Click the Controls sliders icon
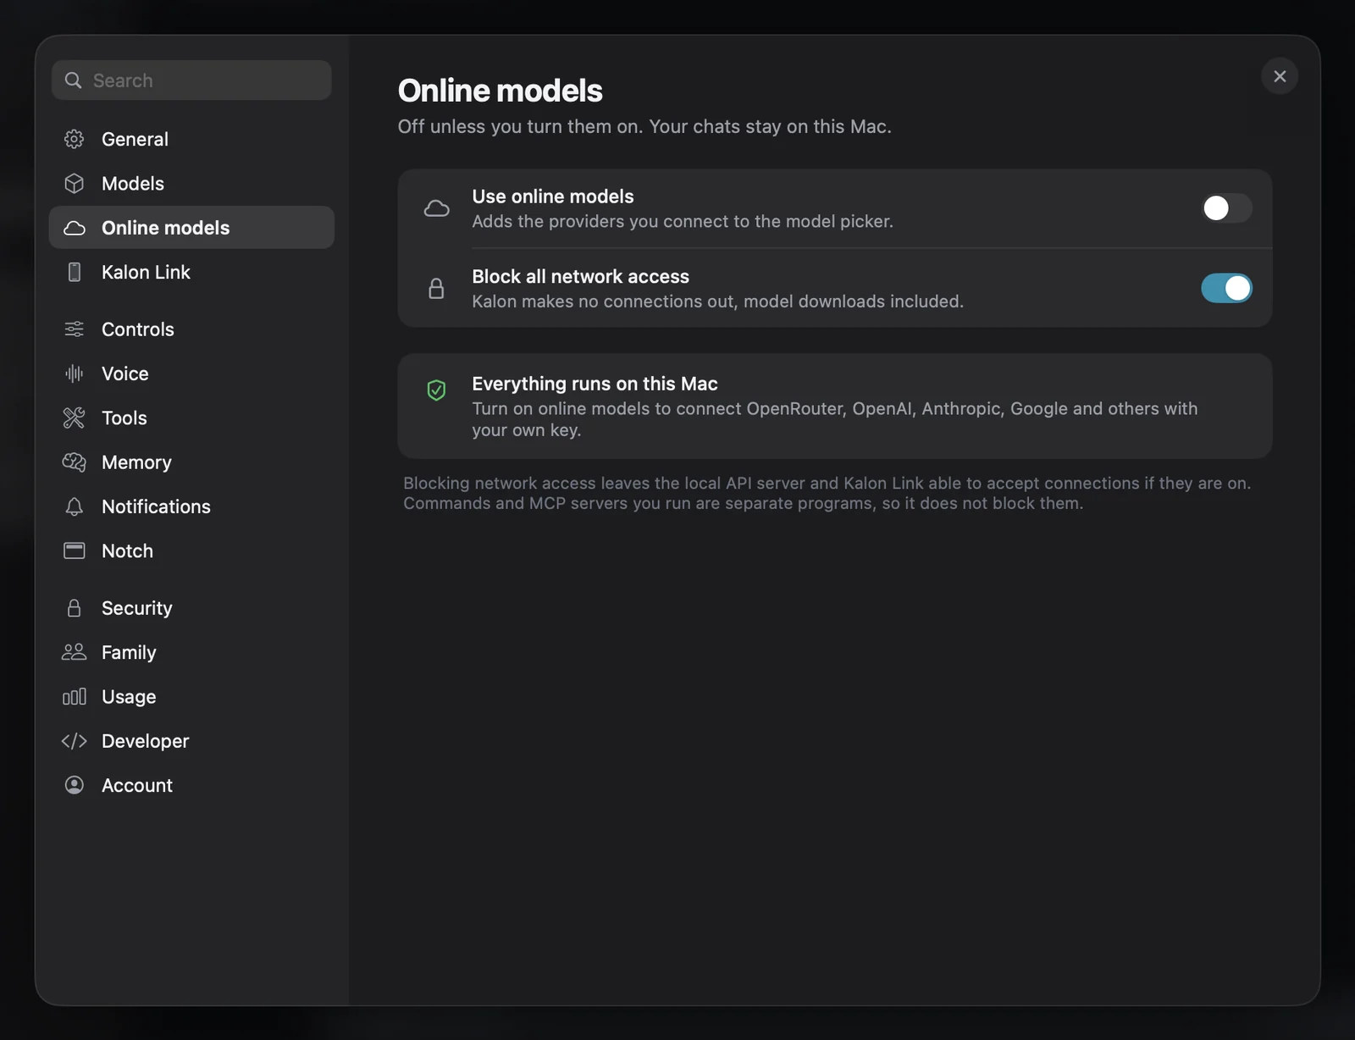Screen dimensions: 1355x1040 click(75, 329)
